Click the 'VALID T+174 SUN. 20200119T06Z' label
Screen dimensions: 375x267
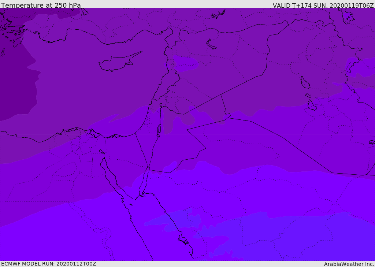pos(323,5)
